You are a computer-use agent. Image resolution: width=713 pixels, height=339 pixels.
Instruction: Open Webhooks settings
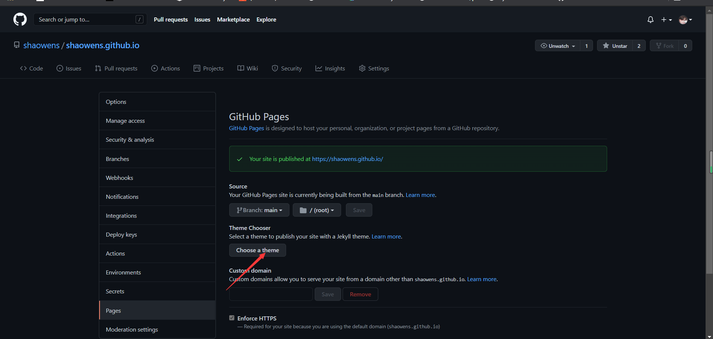[x=157, y=178]
